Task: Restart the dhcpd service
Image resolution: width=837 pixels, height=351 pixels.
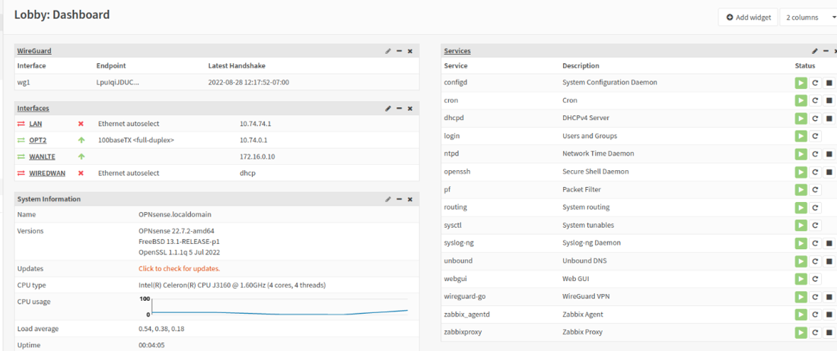Action: [815, 119]
